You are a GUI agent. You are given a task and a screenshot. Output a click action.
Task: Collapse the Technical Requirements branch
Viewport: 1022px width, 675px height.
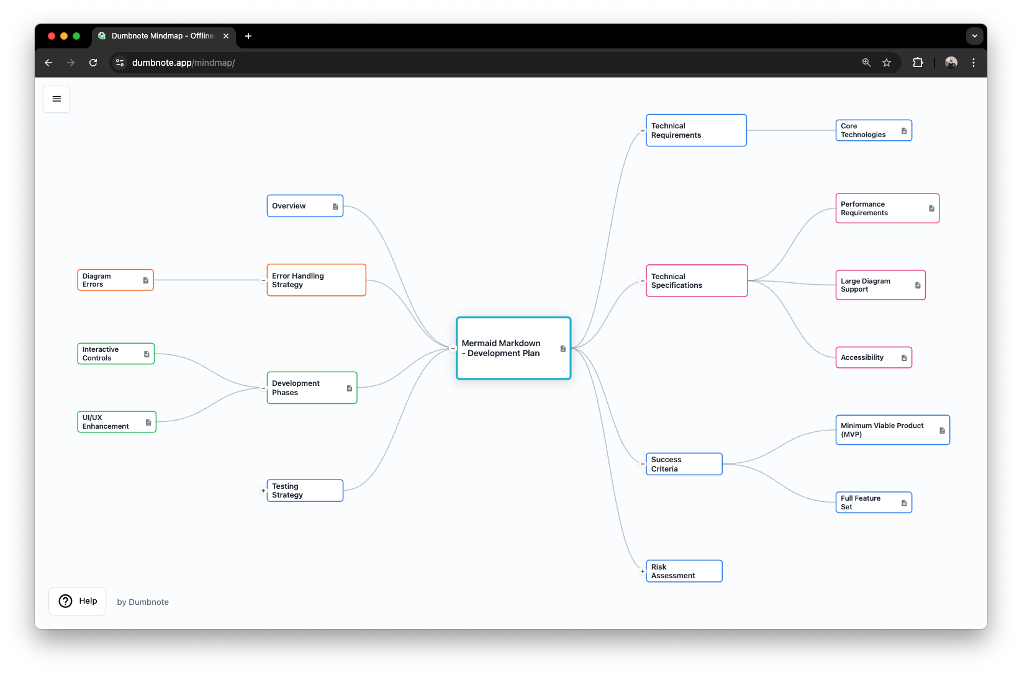[642, 130]
